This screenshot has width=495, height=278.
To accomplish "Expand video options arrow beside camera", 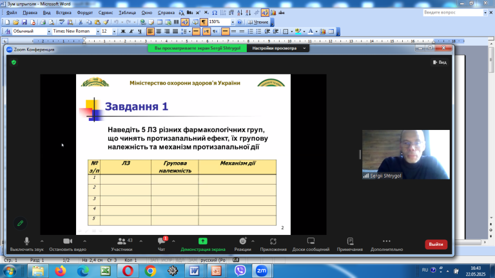I will point(84,241).
